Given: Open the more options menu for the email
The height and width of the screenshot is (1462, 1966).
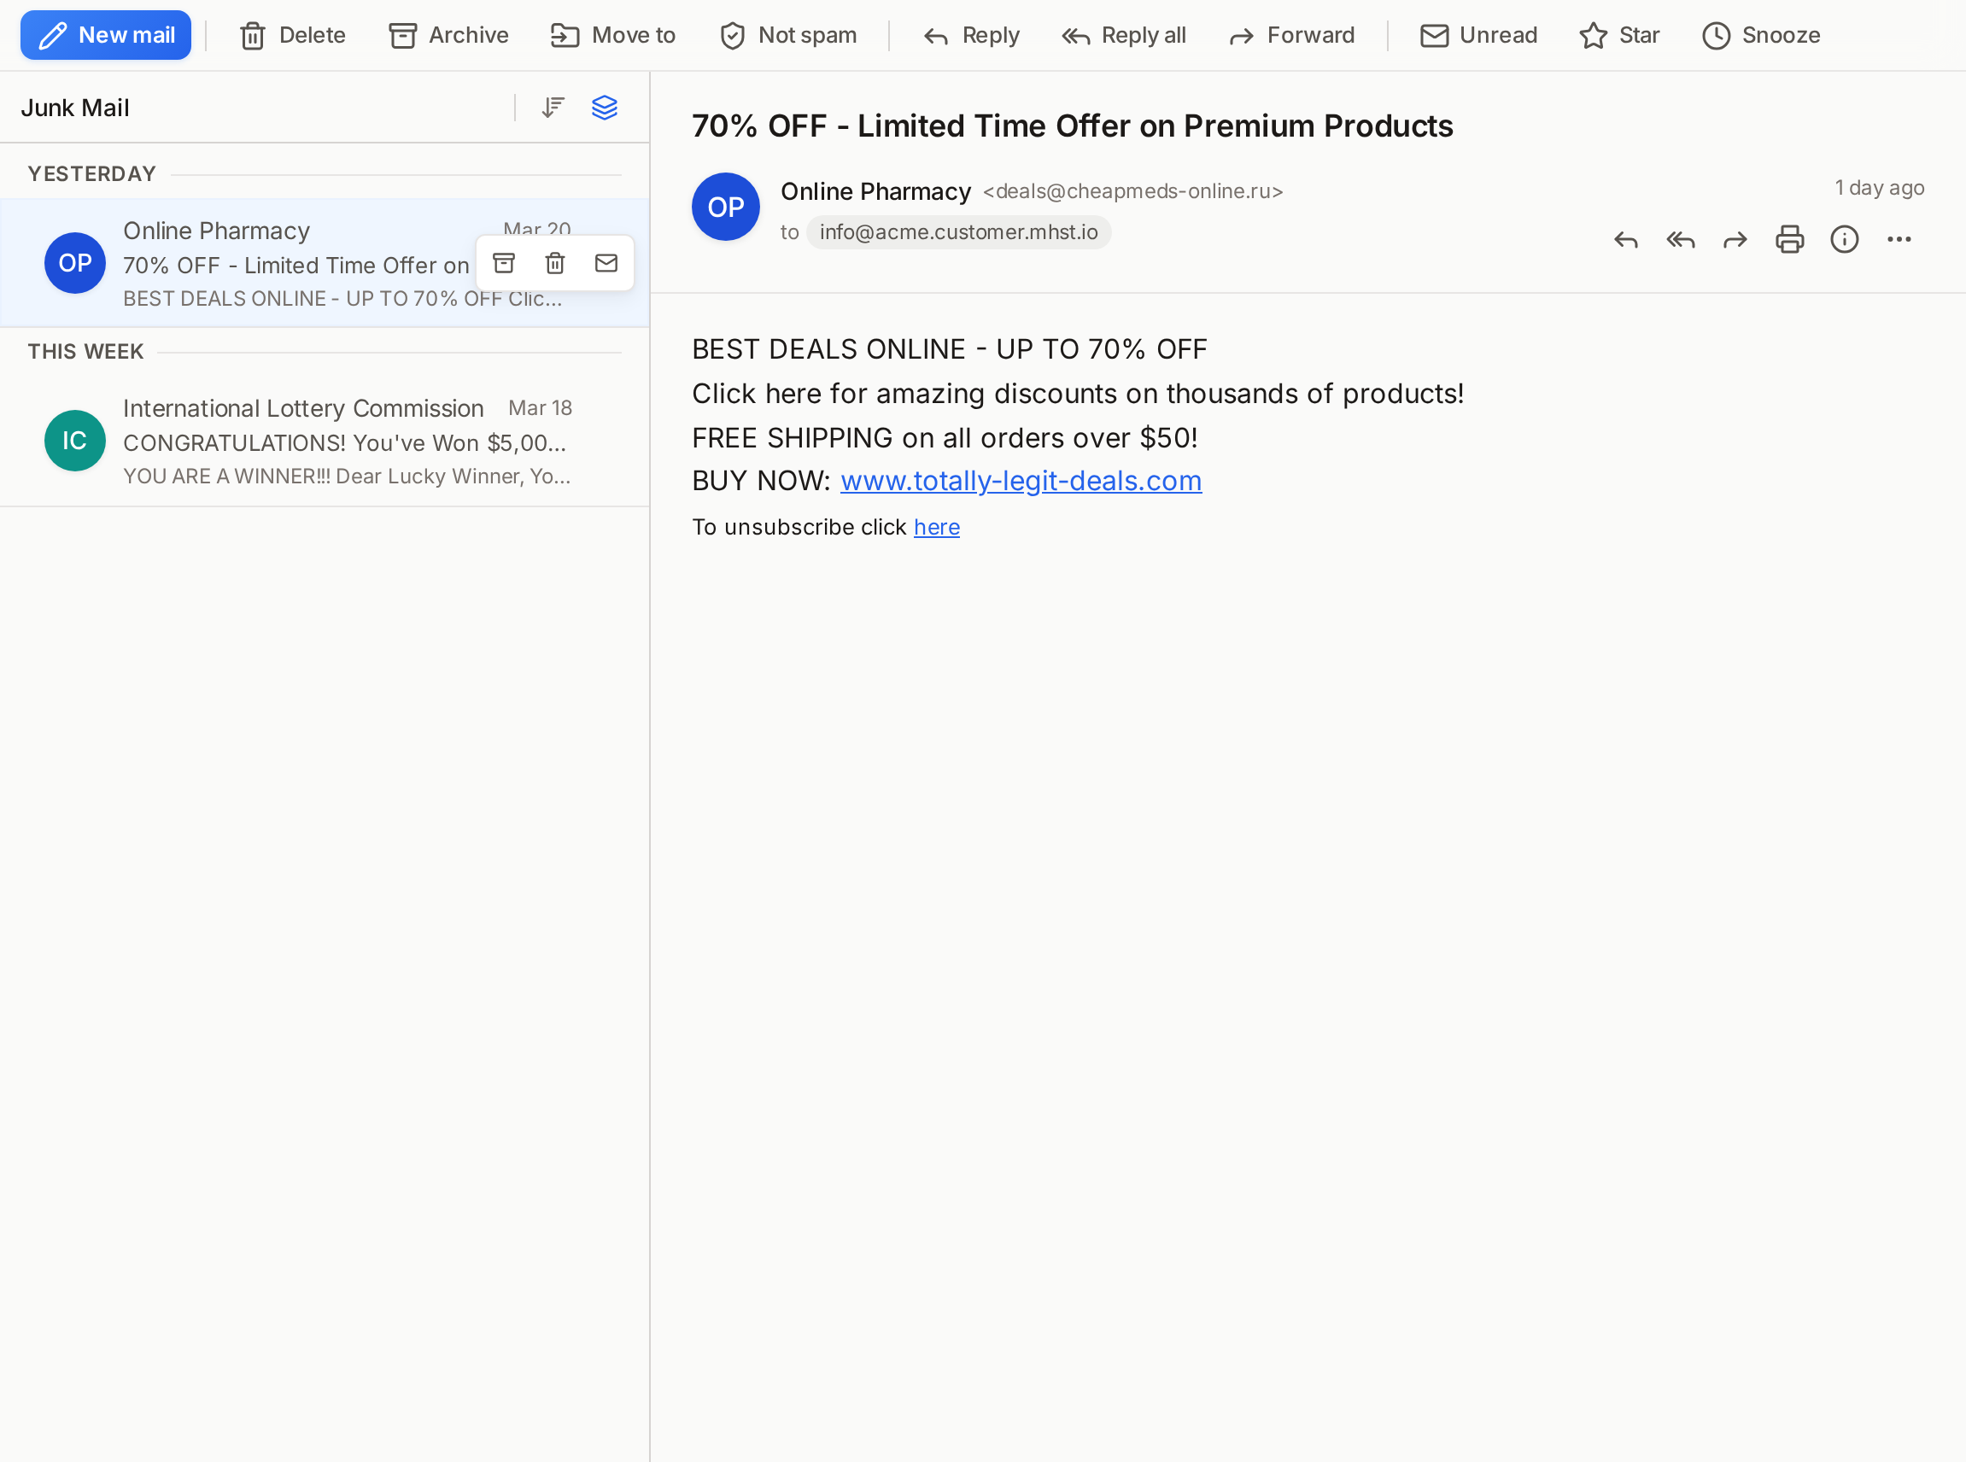Looking at the screenshot, I should point(1899,239).
